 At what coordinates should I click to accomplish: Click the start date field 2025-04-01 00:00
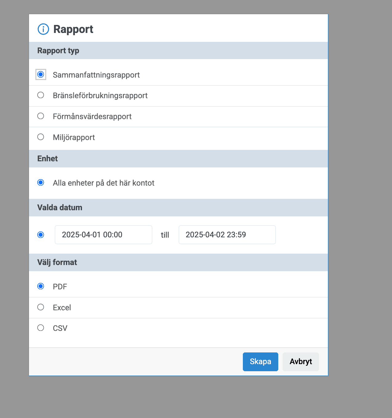(x=103, y=235)
